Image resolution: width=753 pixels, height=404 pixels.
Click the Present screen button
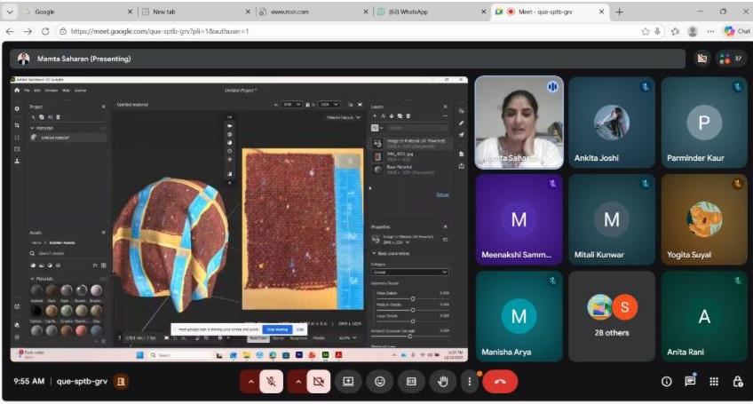(349, 381)
